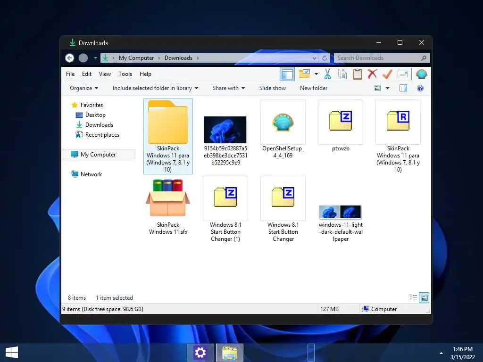The image size is (483, 362).
Task: Select Network in the navigation pane
Action: [x=86, y=174]
